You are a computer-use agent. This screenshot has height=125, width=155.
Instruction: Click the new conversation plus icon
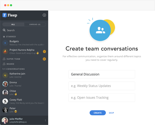tap(44, 15)
